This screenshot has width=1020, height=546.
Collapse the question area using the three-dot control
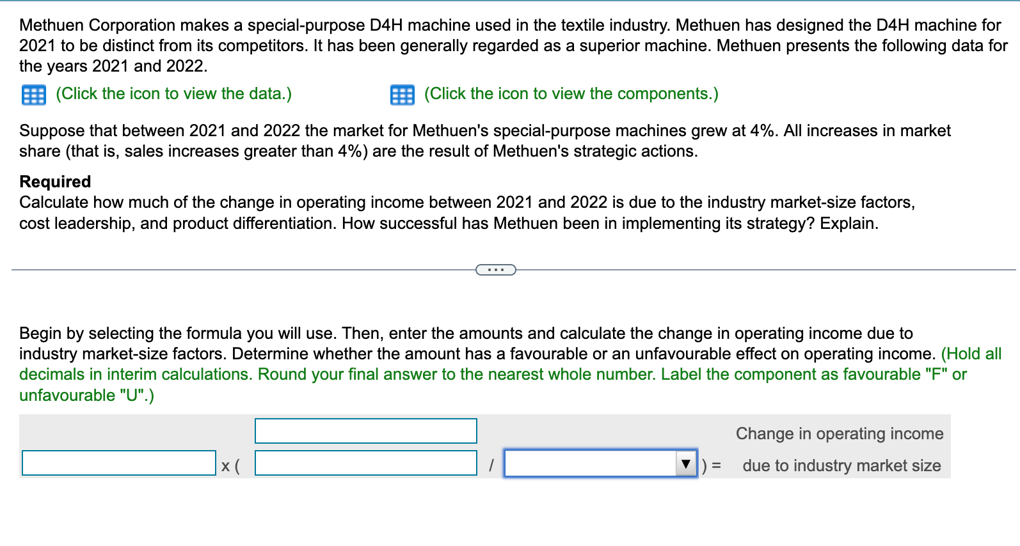[496, 269]
